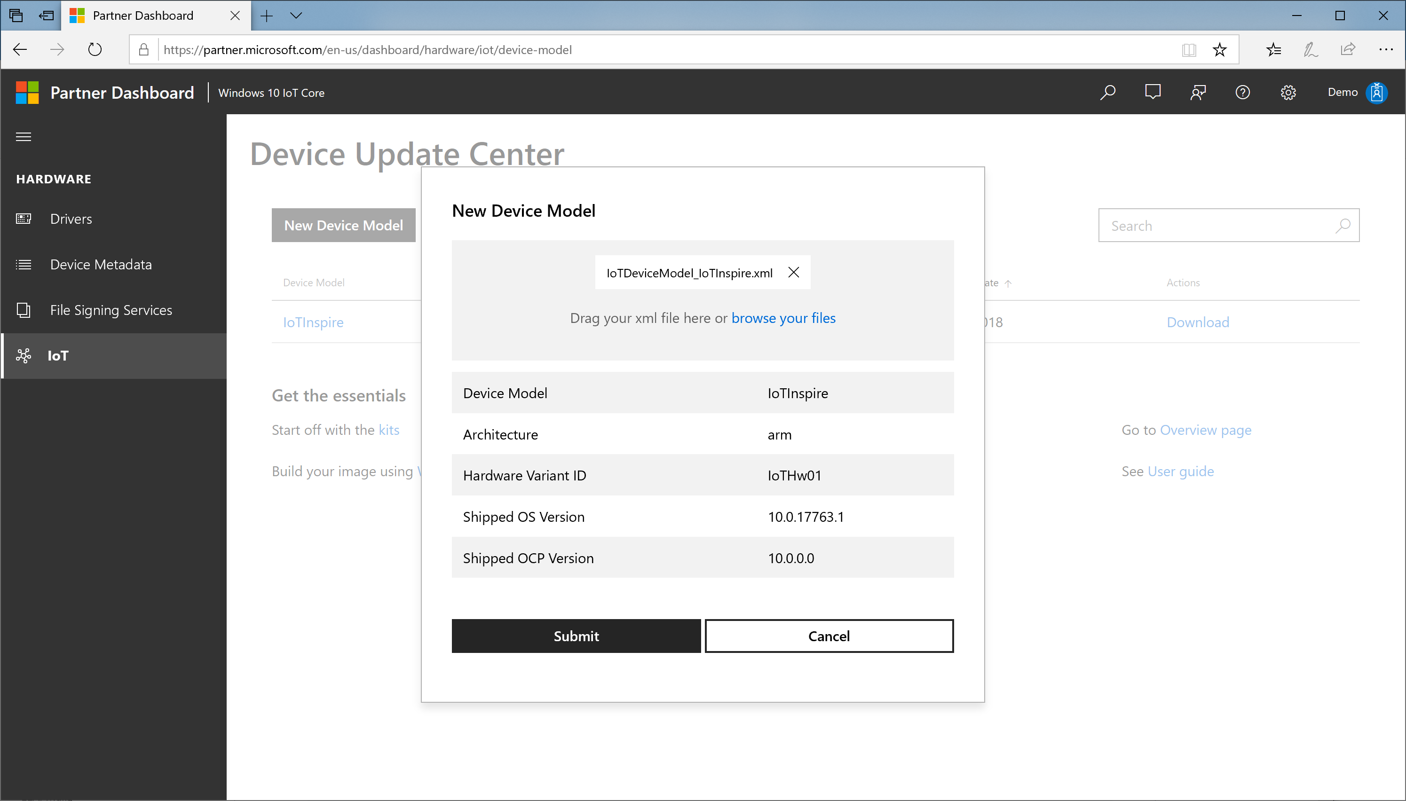Image resolution: width=1406 pixels, height=801 pixels.
Task: Click the notifications bell icon
Action: pyautogui.click(x=1152, y=92)
